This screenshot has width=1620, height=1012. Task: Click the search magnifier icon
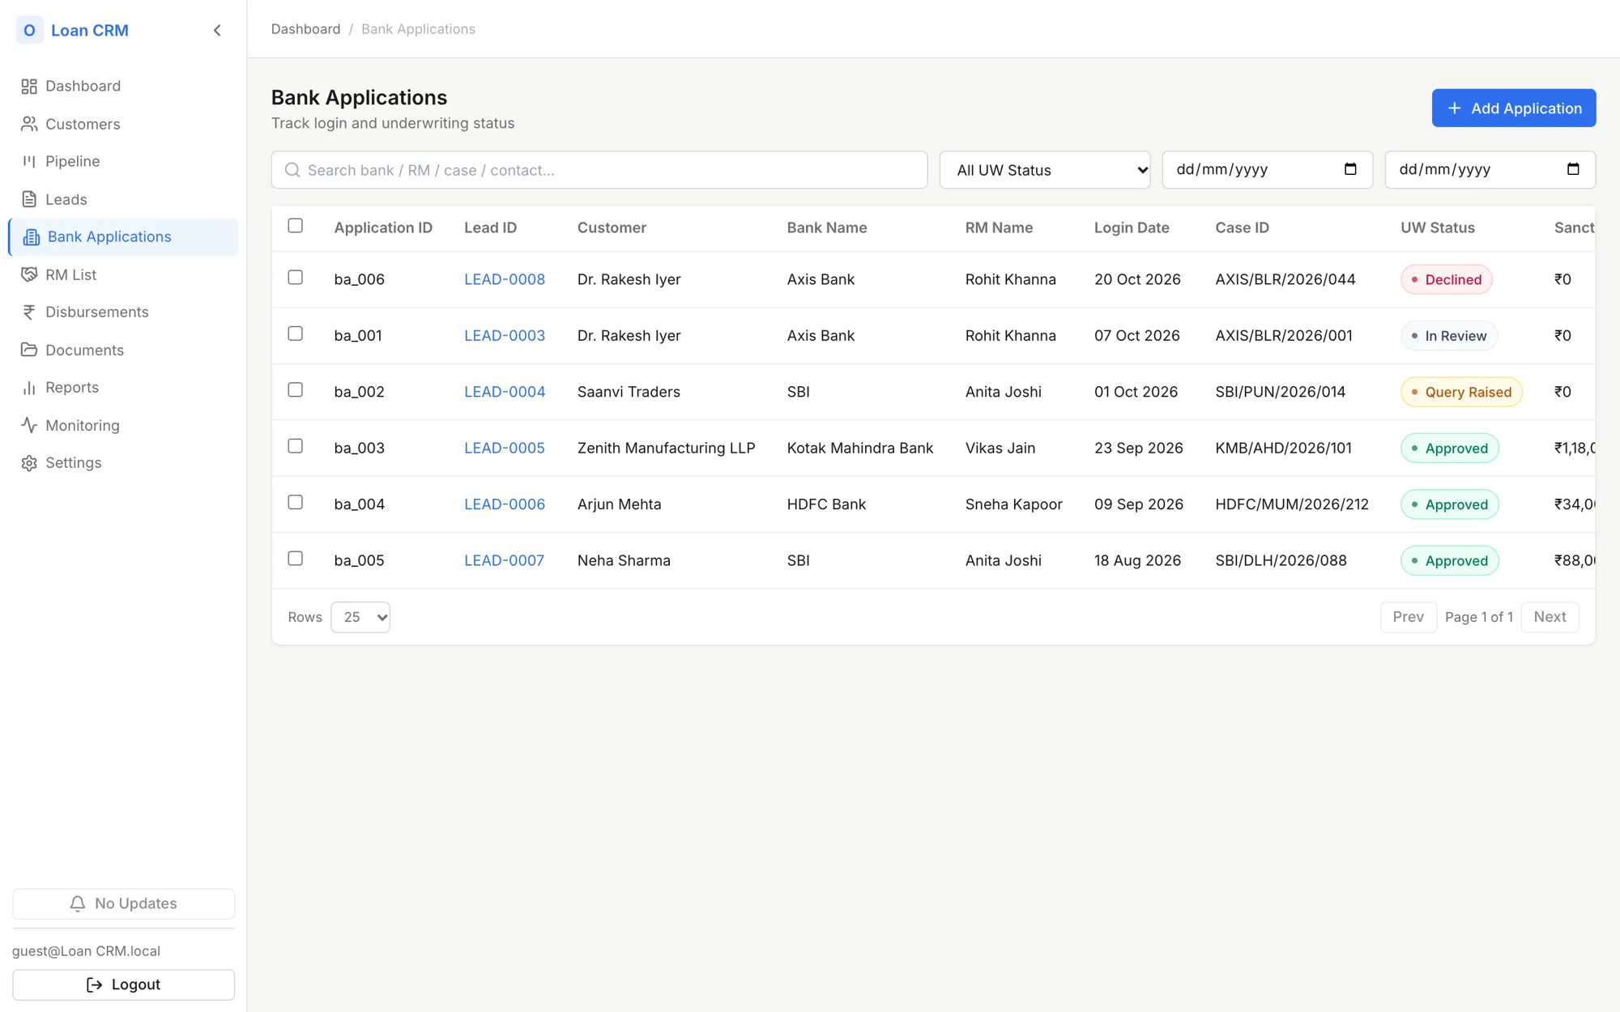tap(292, 170)
